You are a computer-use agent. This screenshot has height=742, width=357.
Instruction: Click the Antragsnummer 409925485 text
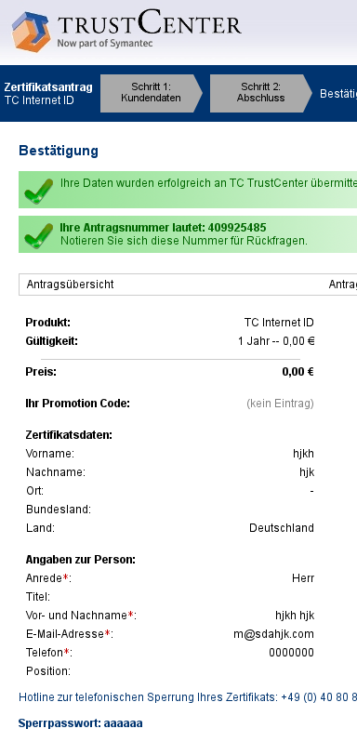[x=163, y=228]
